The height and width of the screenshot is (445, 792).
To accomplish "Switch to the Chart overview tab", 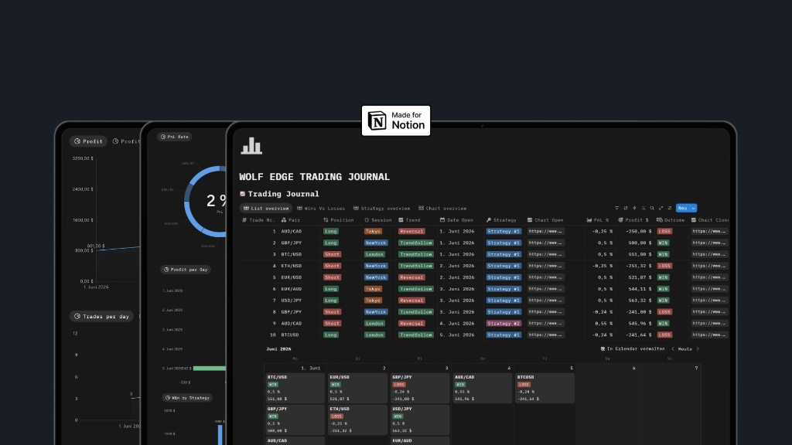I will coord(442,208).
